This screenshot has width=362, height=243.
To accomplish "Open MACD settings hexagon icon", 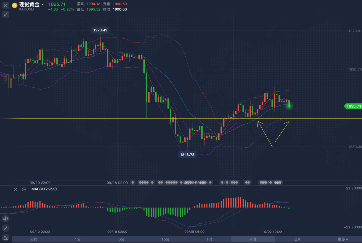I will coord(24,189).
